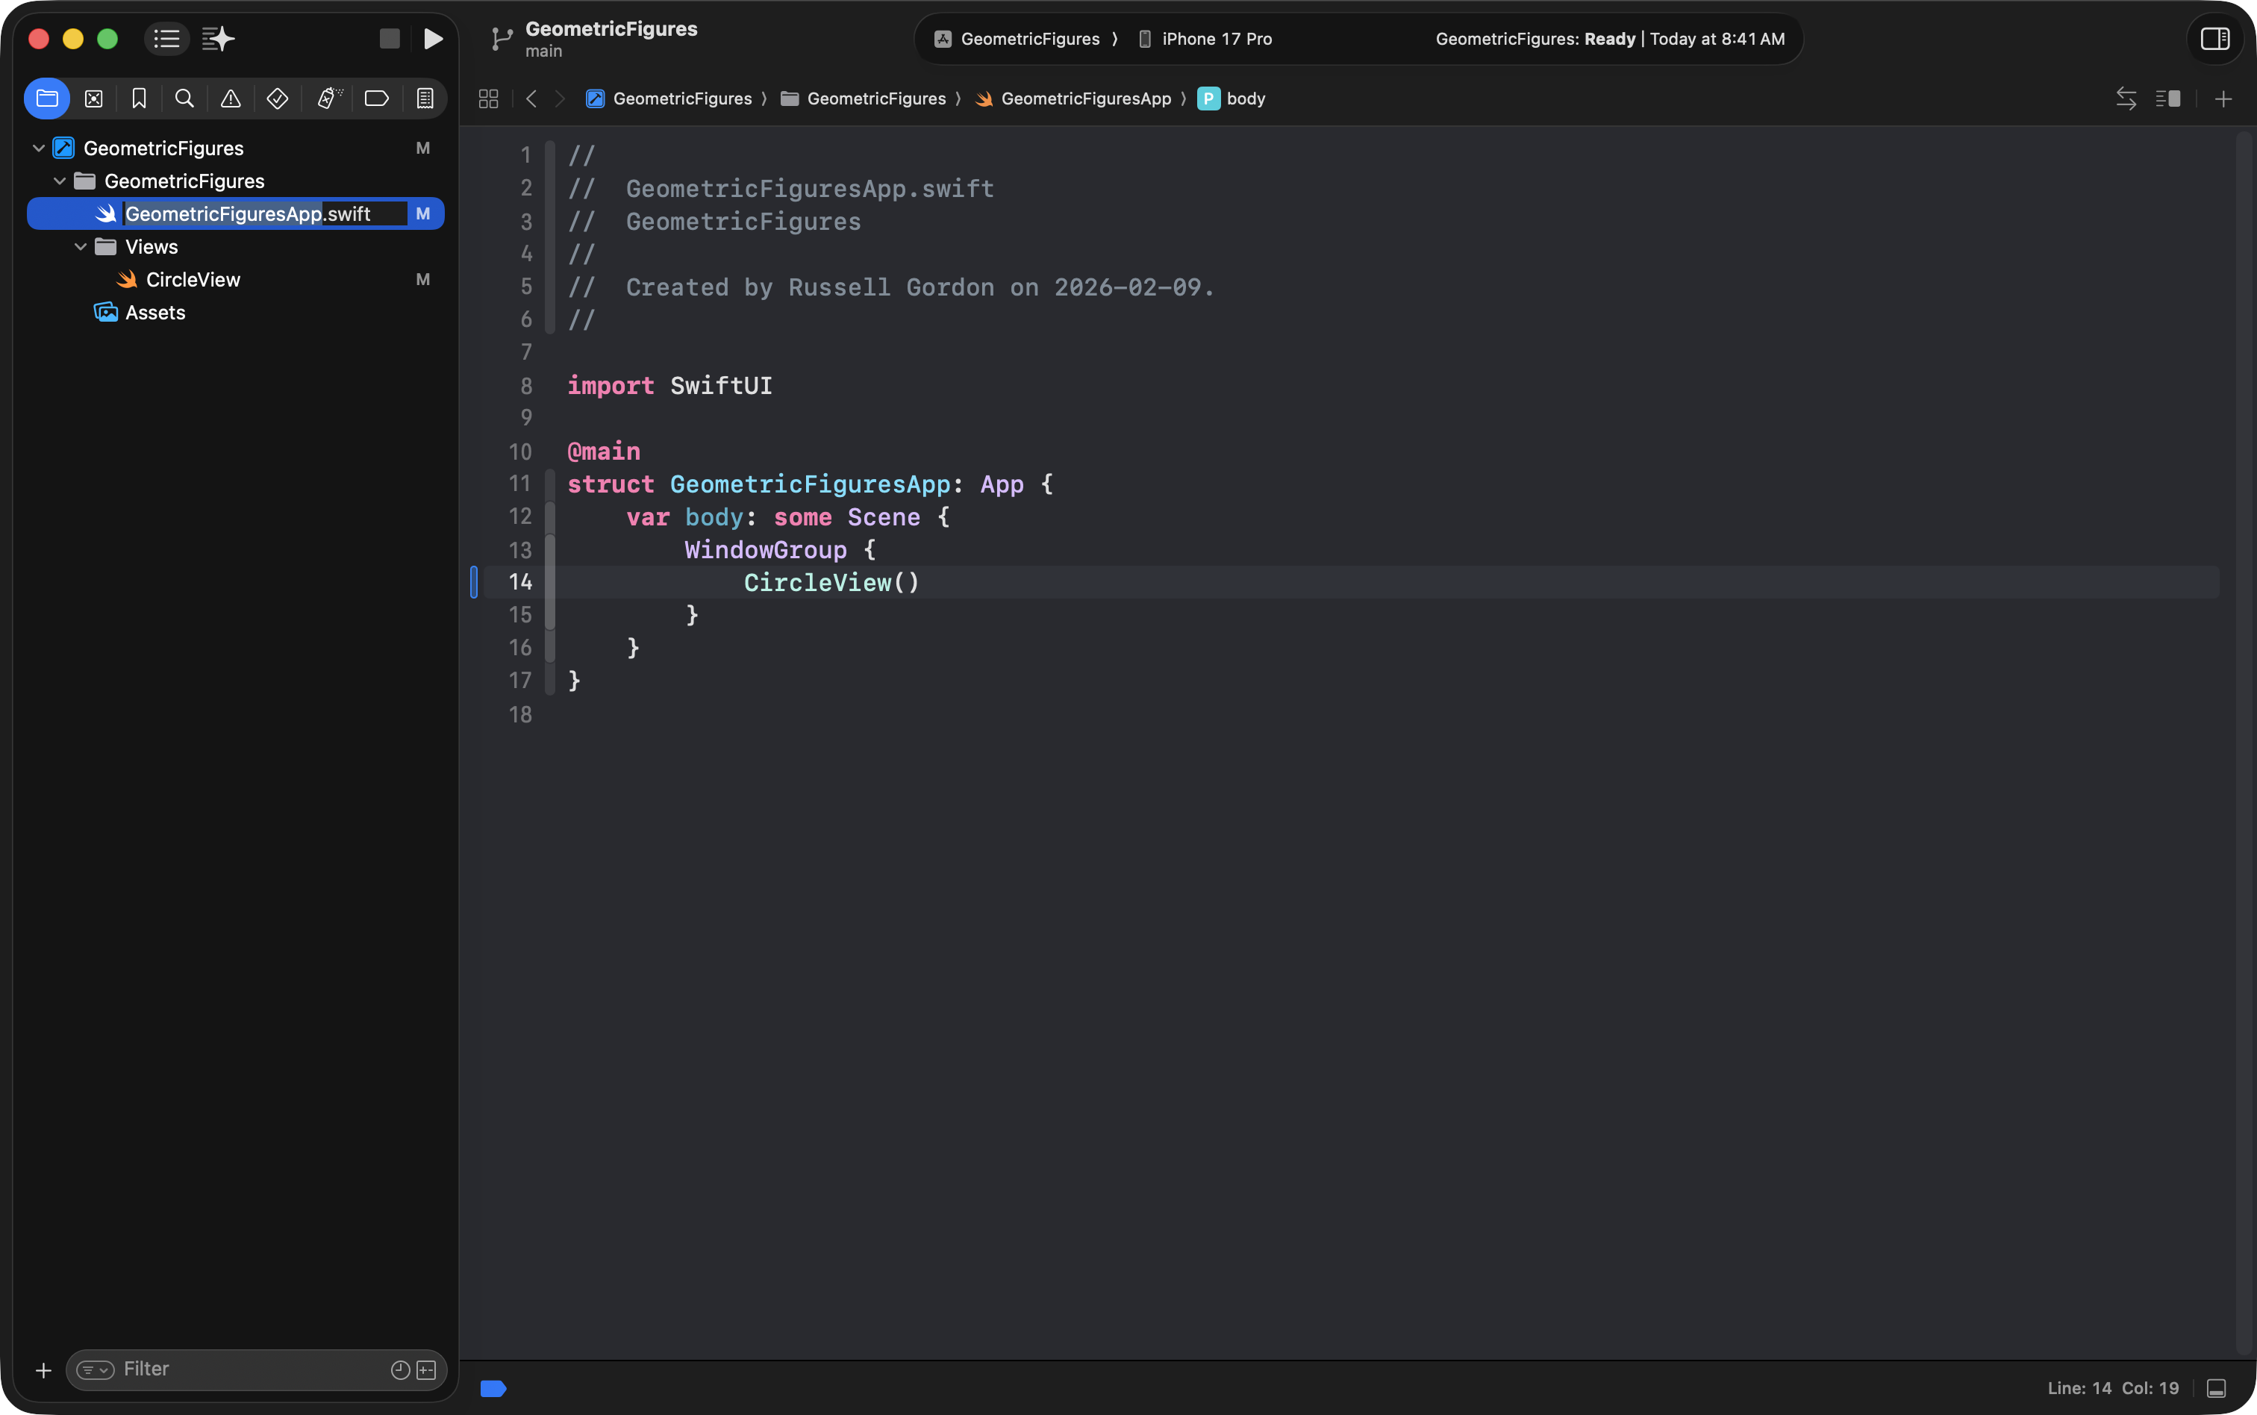The width and height of the screenshot is (2257, 1415).
Task: Open the Source Control navigator tab
Action: (x=93, y=99)
